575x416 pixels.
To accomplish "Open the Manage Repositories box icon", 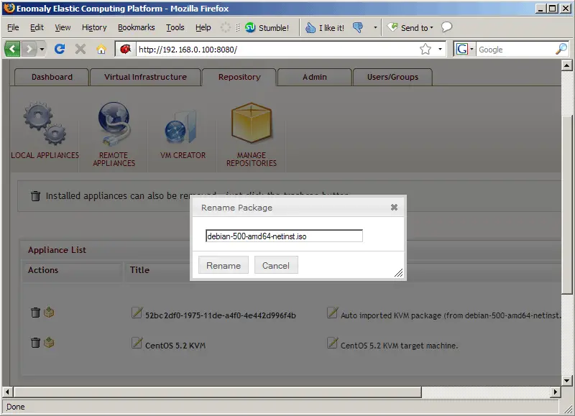I will [x=251, y=123].
